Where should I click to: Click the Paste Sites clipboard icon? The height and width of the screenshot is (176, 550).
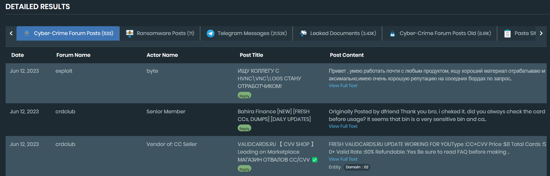pos(507,34)
